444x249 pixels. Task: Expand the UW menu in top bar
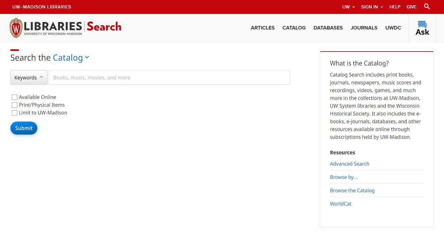348,7
